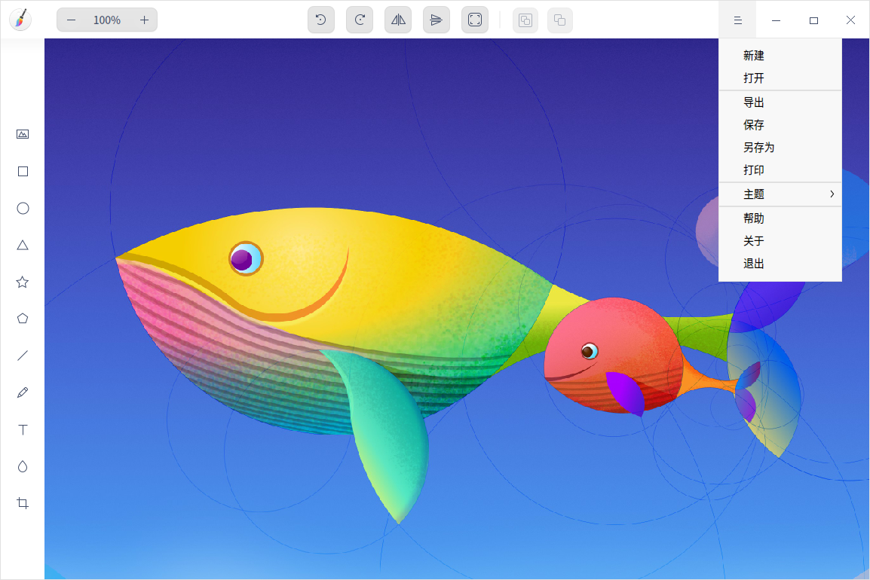
Task: Choose 导出 from the menu
Action: [780, 102]
